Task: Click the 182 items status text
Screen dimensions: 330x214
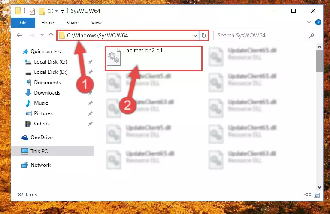Action: [27, 195]
